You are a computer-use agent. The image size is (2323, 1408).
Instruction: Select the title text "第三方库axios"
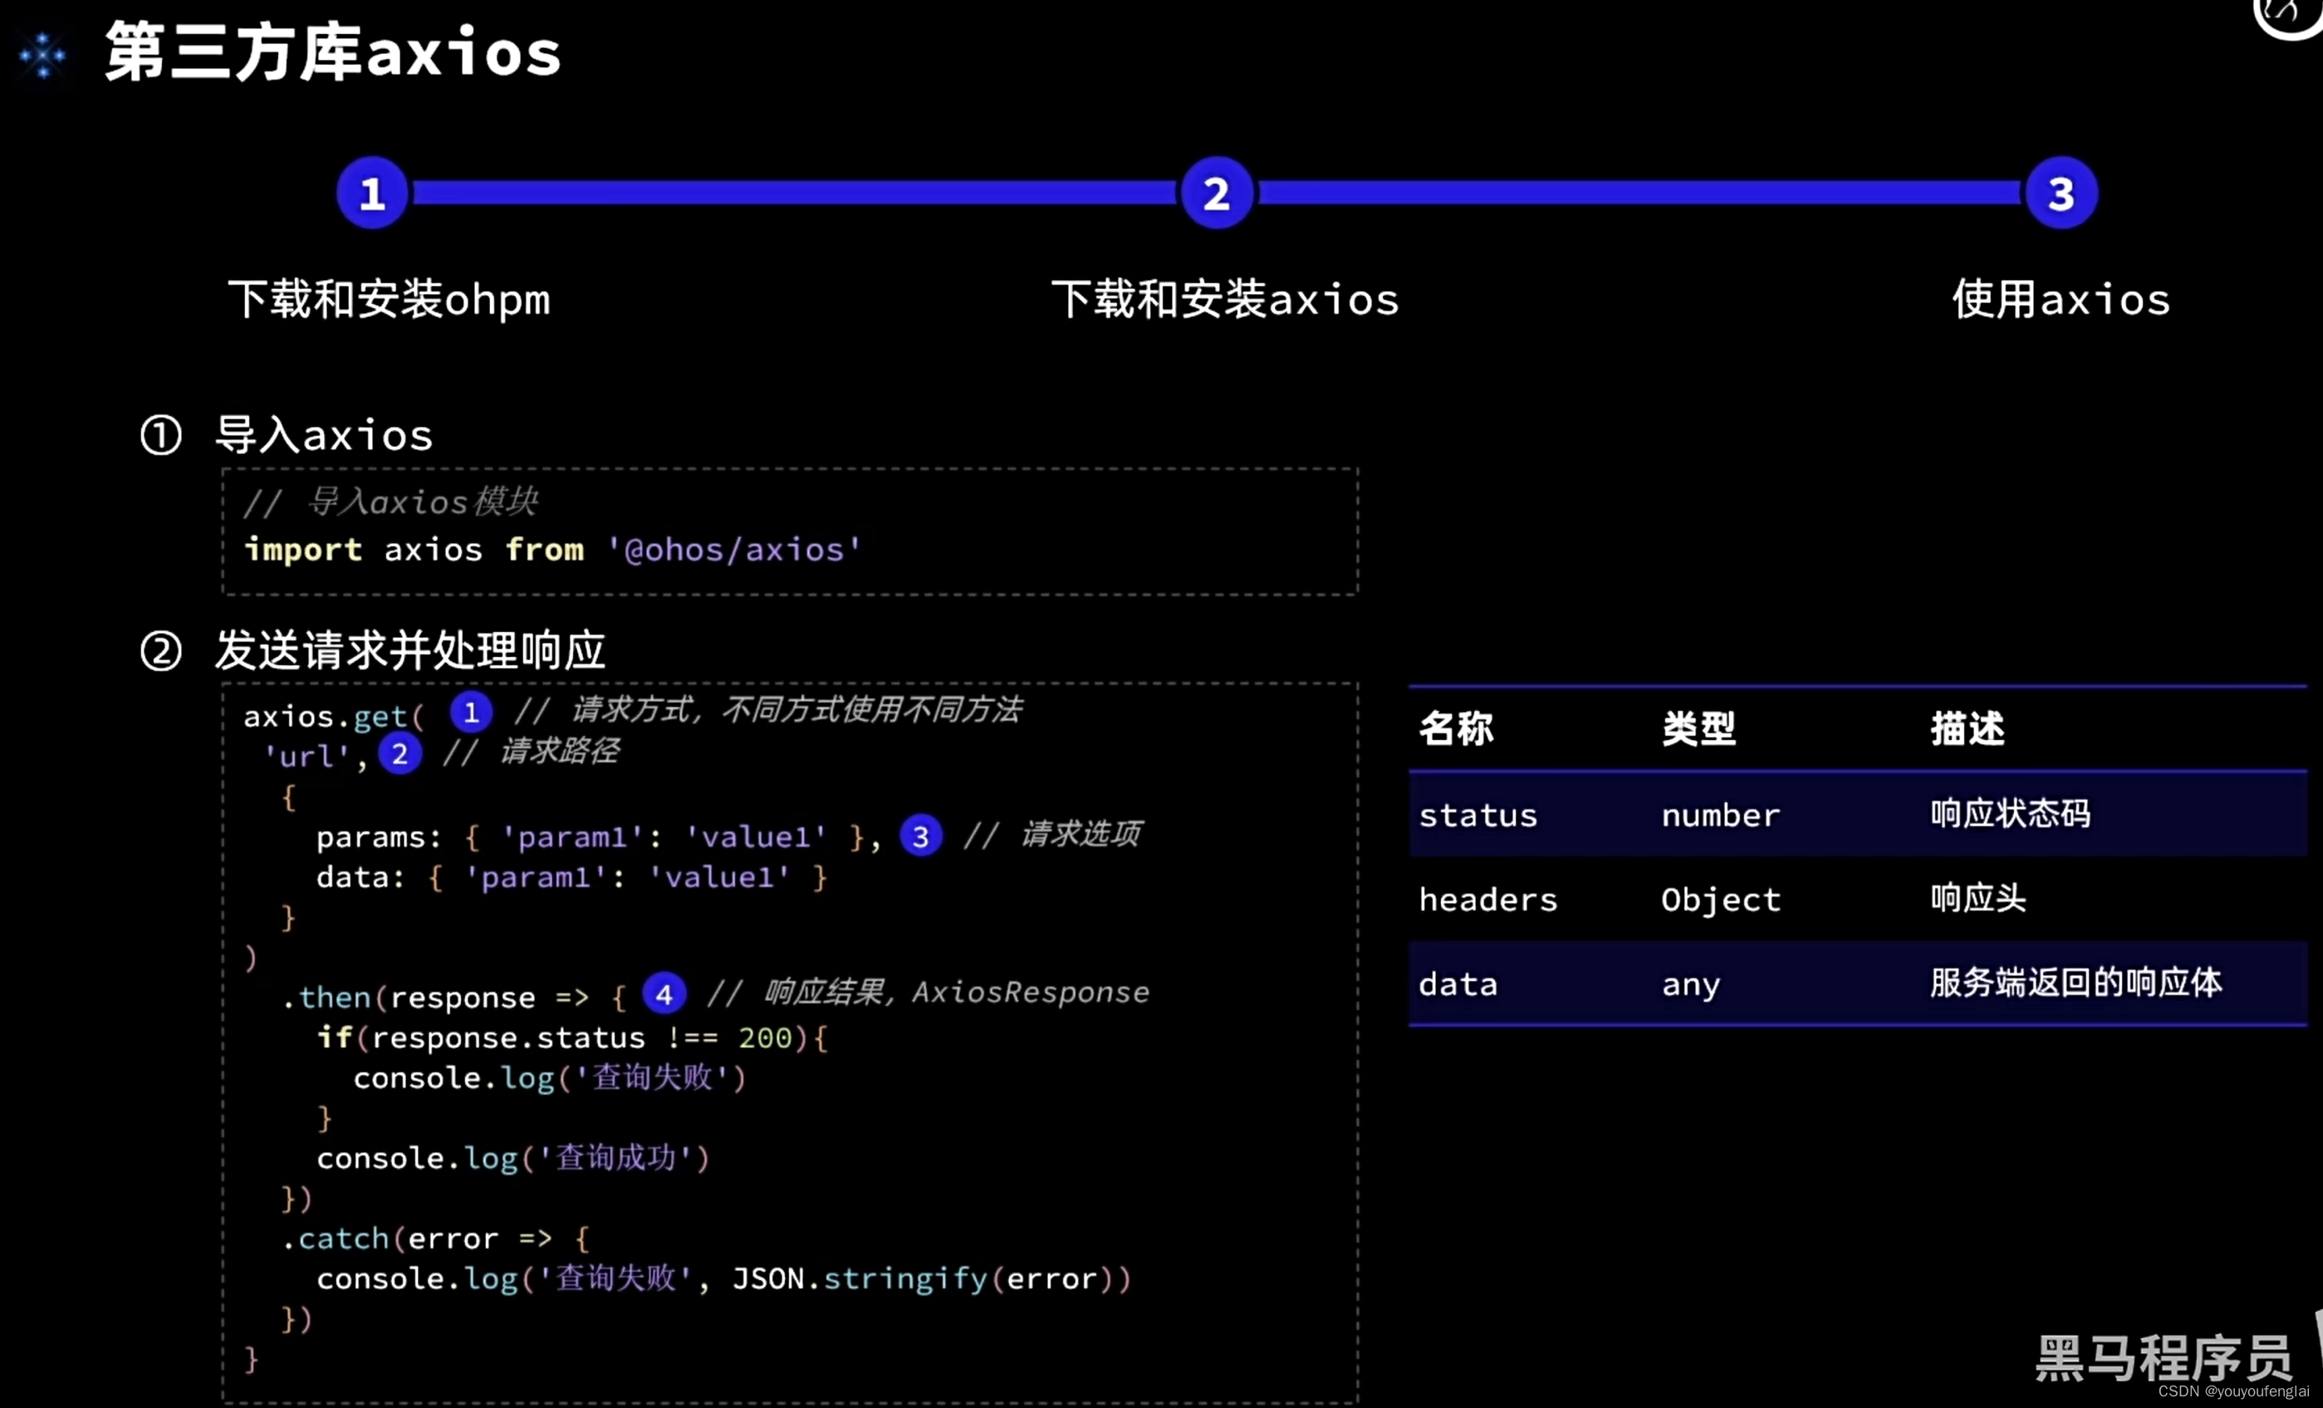pyautogui.click(x=334, y=53)
